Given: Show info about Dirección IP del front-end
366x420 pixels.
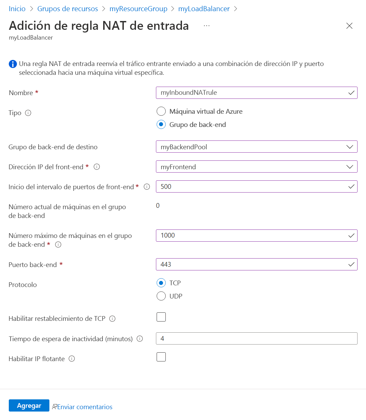Looking at the screenshot, I should coord(97,167).
